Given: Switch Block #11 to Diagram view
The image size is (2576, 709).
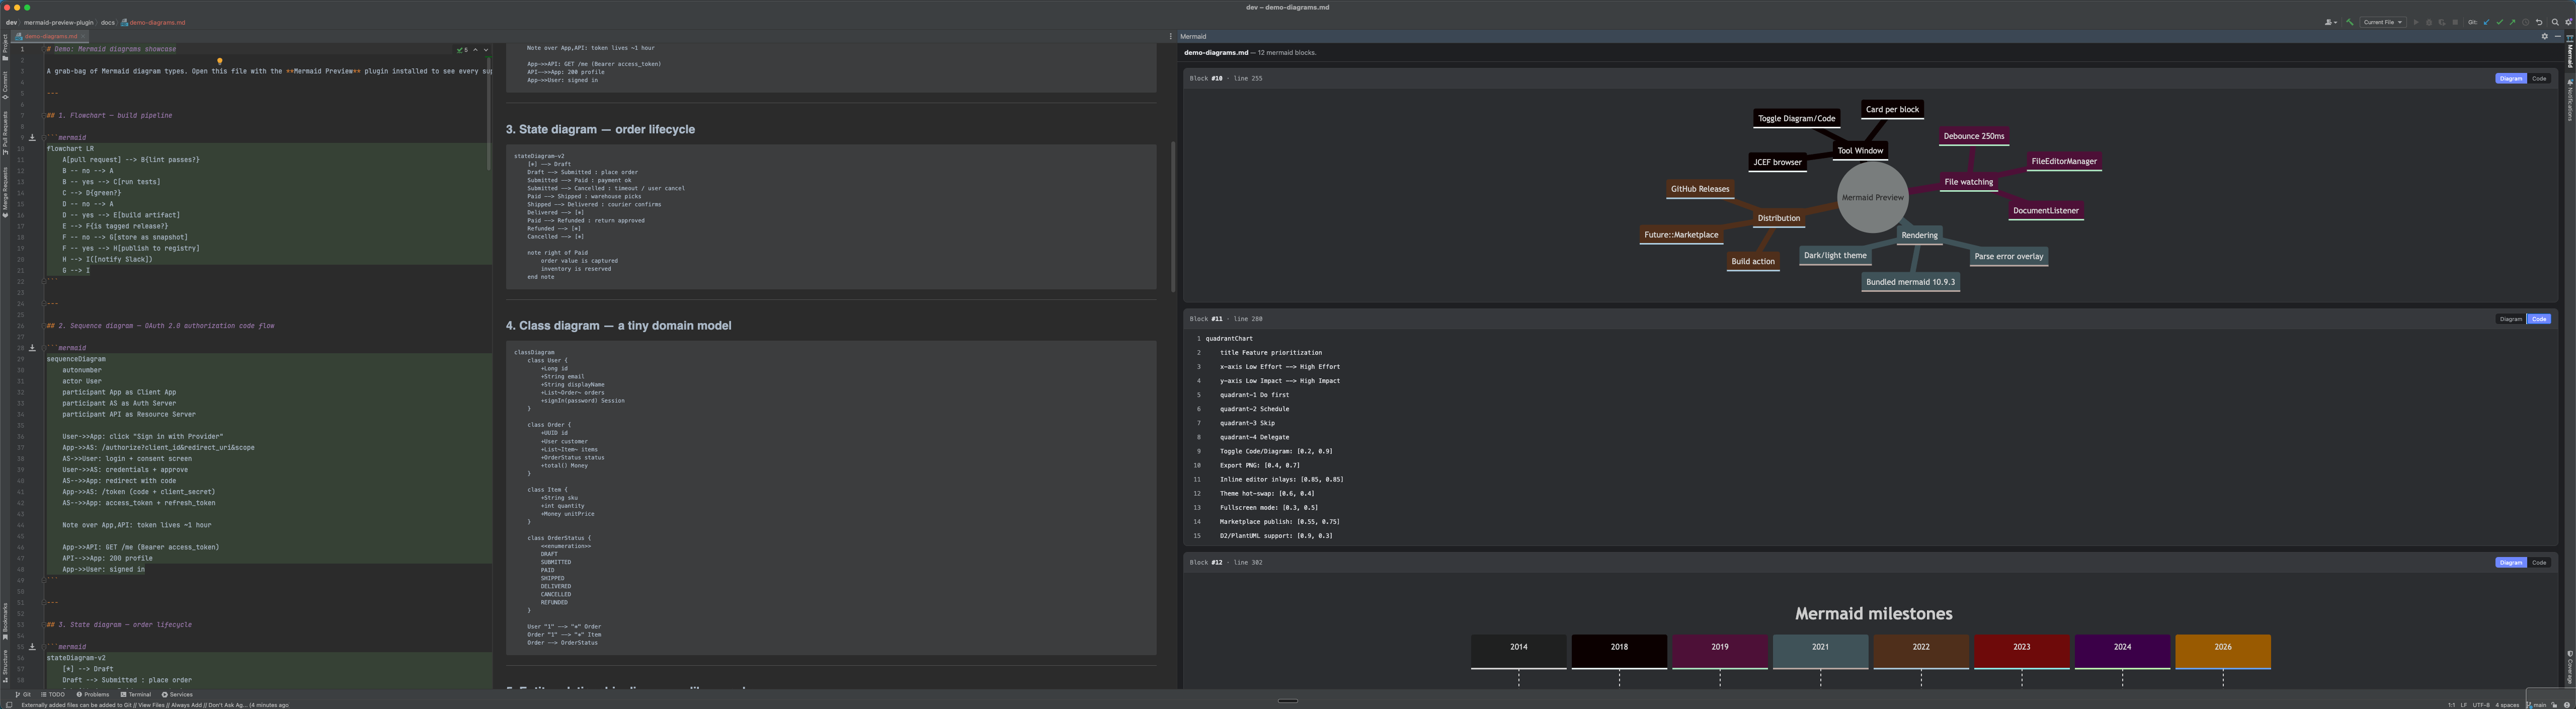Looking at the screenshot, I should (x=2511, y=319).
